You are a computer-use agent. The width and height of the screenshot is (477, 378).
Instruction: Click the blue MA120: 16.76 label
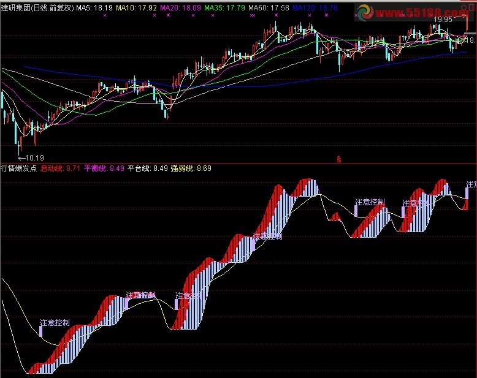(x=315, y=8)
